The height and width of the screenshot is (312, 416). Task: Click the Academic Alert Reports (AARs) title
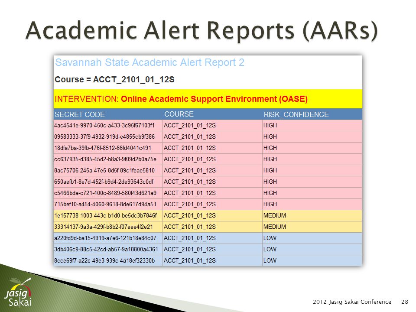(x=201, y=30)
